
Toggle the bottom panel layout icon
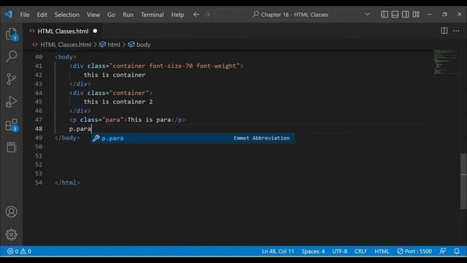click(395, 15)
